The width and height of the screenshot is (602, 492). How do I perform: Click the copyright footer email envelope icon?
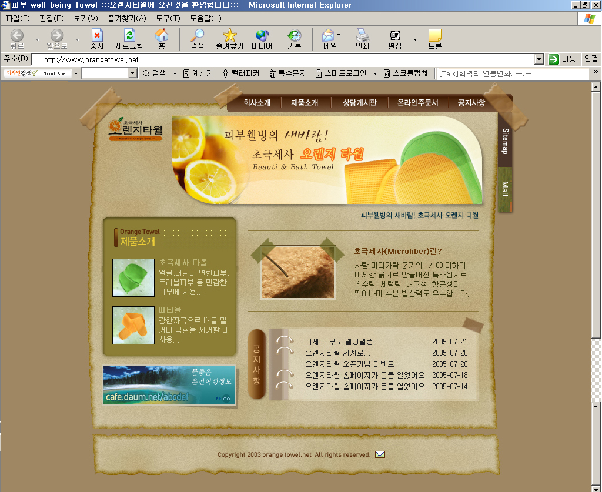(x=380, y=454)
